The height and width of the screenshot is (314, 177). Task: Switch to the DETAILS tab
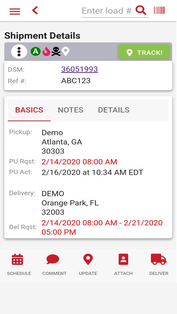tap(114, 110)
